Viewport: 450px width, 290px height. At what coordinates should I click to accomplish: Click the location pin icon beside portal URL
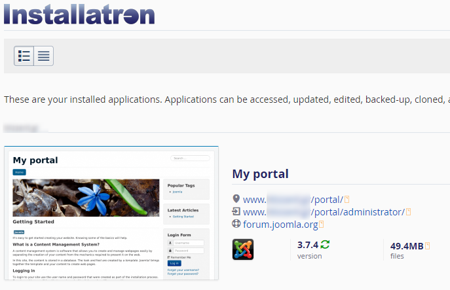pos(236,198)
